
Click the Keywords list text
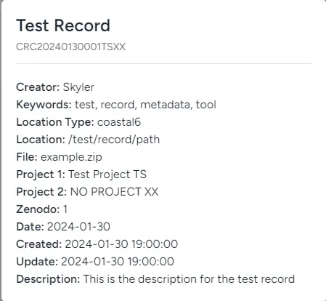pos(145,105)
